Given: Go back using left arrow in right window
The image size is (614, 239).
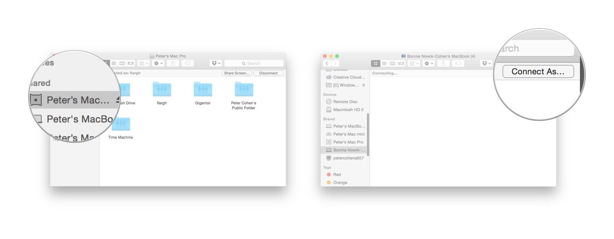Looking at the screenshot, I should coord(327,64).
